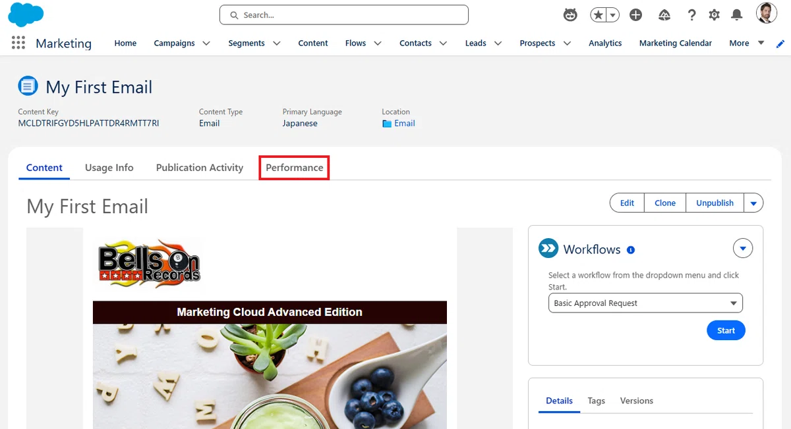Viewport: 791px width, 429px height.
Task: Click the Salesforce cloud logo
Action: [x=26, y=14]
